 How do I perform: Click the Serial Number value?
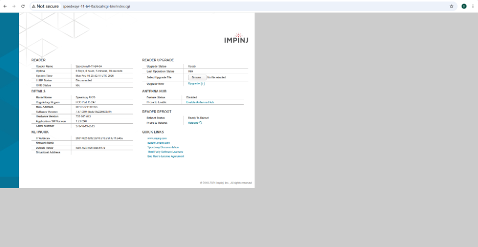pos(85,126)
